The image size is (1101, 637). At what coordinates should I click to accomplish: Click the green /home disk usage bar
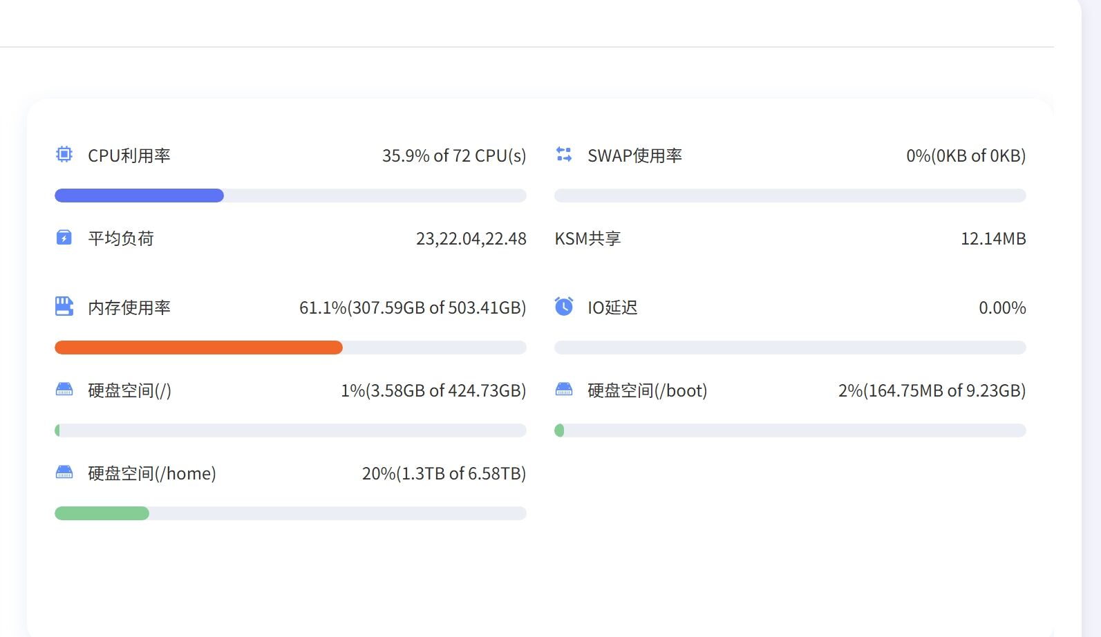point(102,513)
